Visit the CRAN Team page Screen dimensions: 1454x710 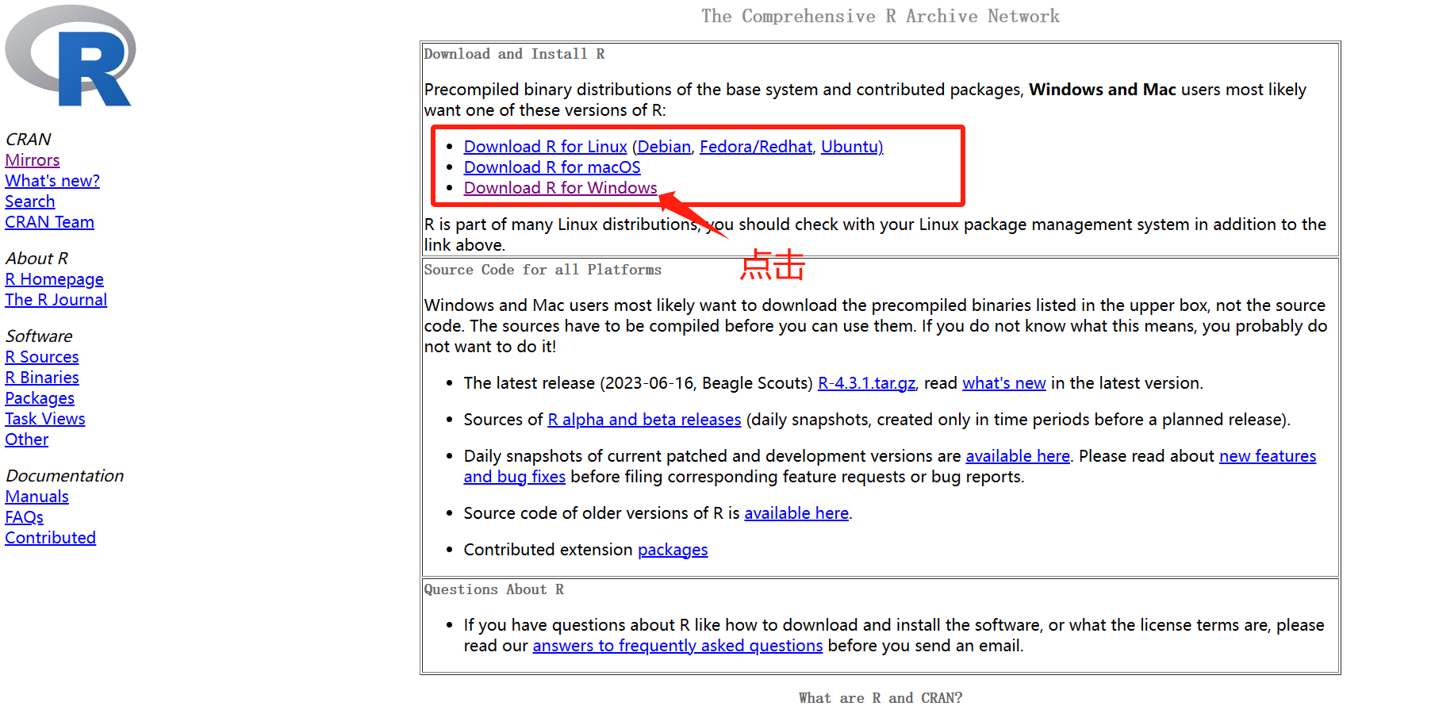click(x=49, y=222)
